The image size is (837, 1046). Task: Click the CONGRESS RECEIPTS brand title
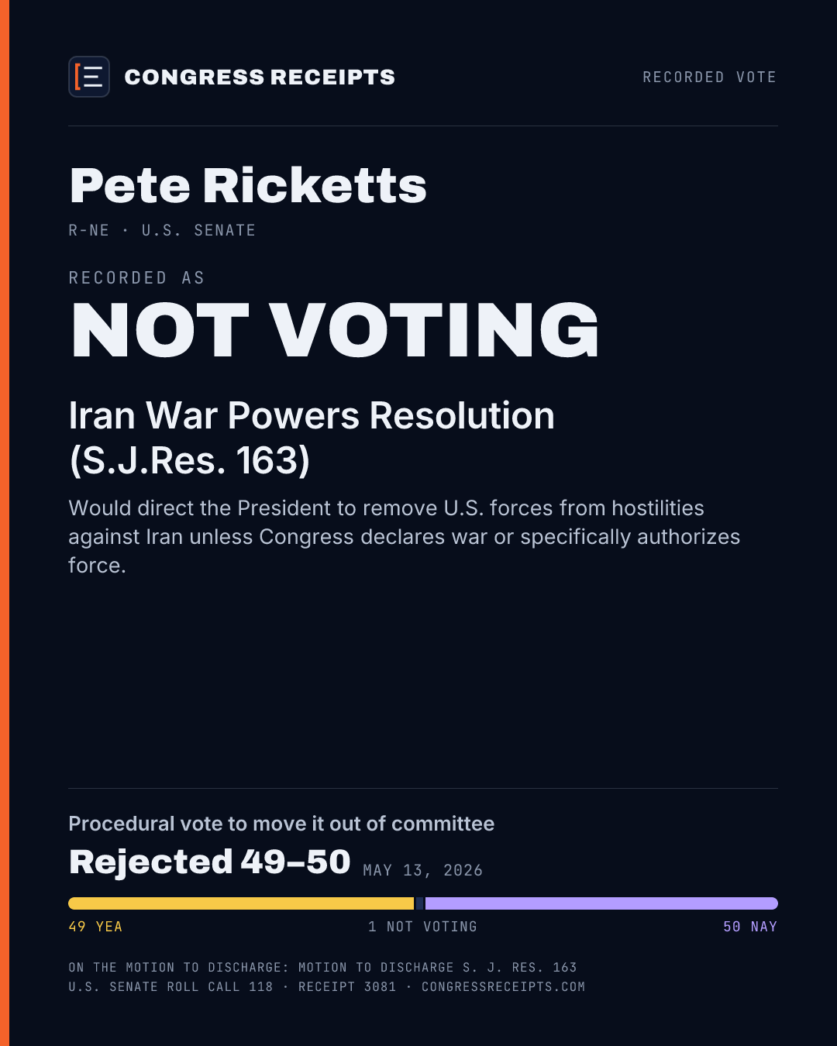(x=260, y=77)
